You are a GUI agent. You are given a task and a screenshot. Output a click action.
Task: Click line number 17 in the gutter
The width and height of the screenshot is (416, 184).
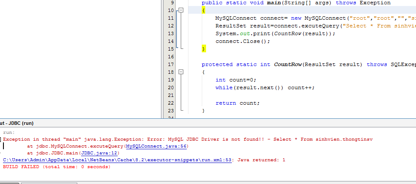click(x=170, y=64)
